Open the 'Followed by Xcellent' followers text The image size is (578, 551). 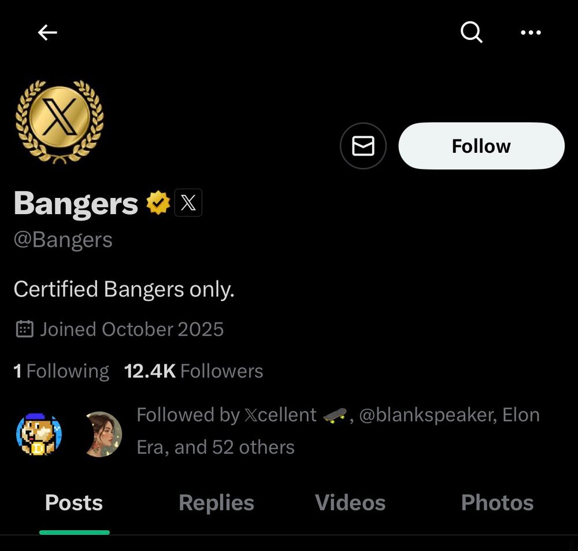338,431
